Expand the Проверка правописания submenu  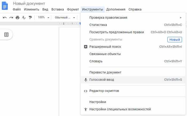tap(133, 18)
